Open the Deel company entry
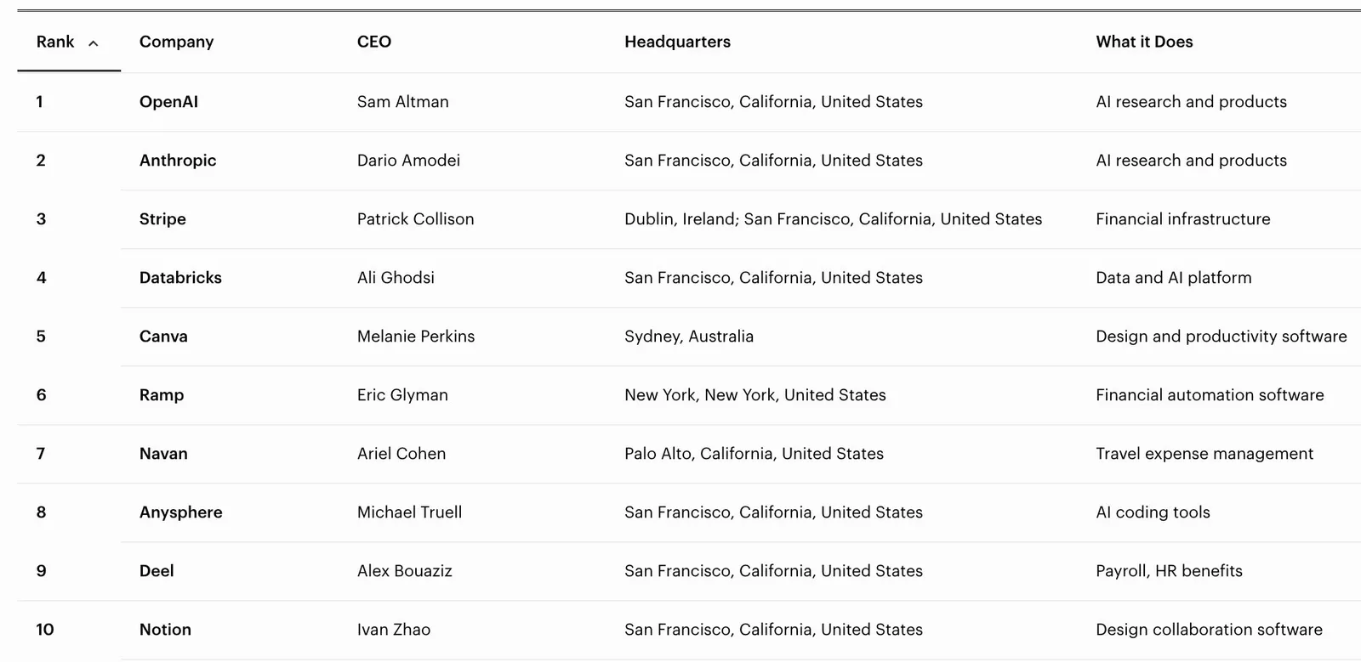The height and width of the screenshot is (662, 1361). click(x=157, y=571)
